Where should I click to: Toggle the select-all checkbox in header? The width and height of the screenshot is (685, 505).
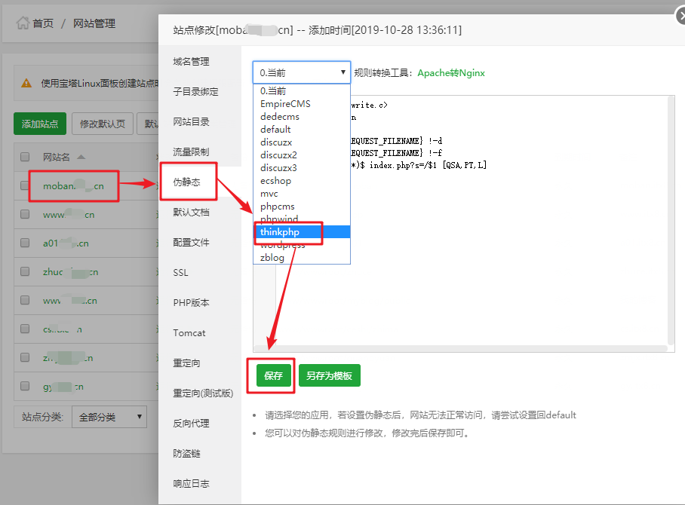(25, 157)
